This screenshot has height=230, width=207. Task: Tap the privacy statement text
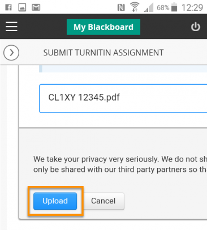coord(120,164)
